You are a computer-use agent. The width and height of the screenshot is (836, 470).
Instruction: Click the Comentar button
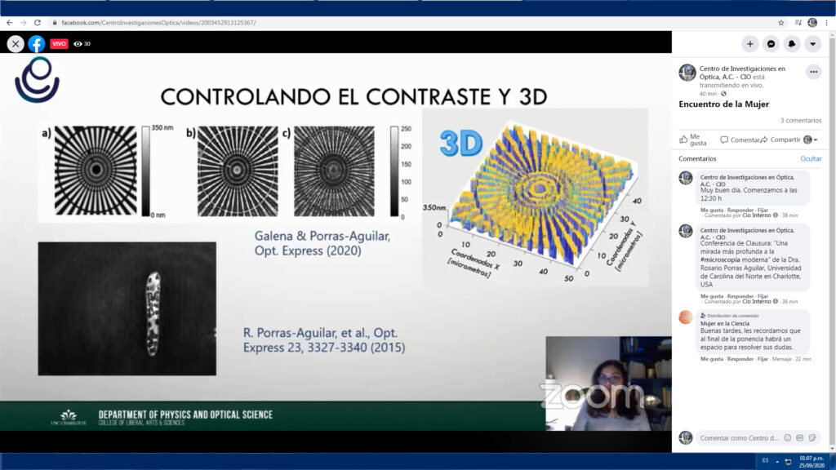(x=740, y=140)
